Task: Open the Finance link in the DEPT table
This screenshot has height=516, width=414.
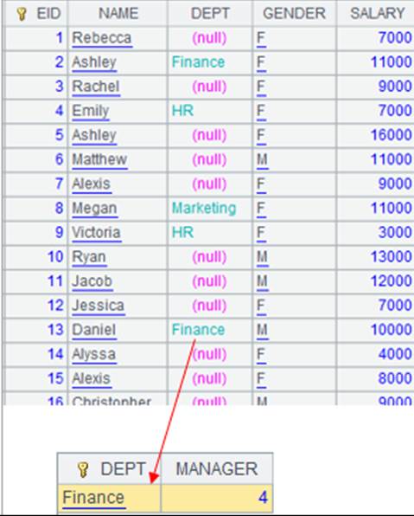Action: [x=93, y=498]
